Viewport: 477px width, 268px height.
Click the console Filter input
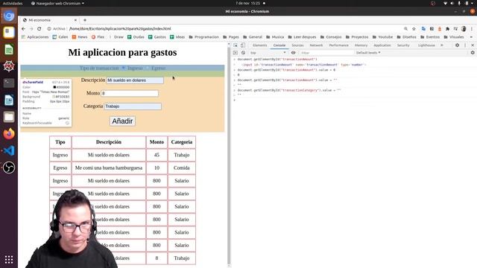[326, 53]
